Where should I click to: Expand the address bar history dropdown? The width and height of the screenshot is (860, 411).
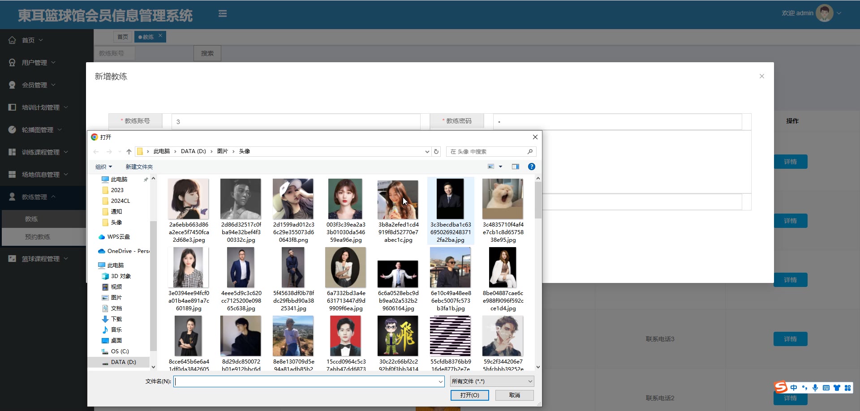pyautogui.click(x=427, y=152)
